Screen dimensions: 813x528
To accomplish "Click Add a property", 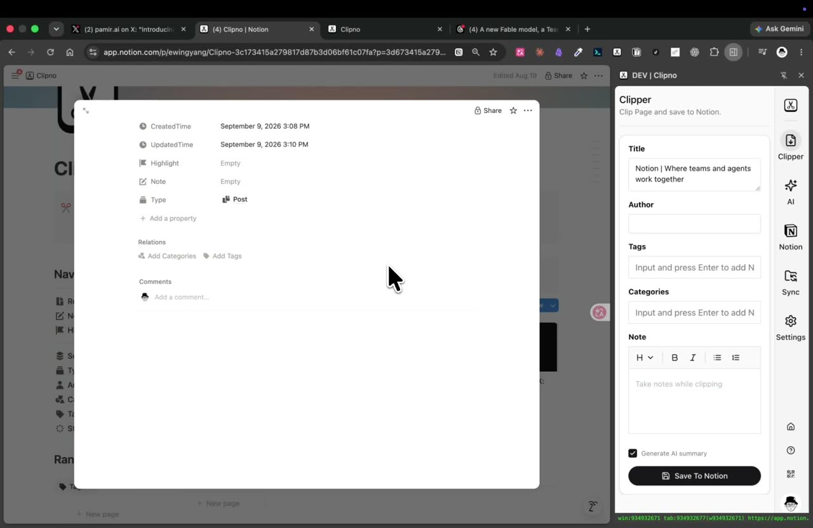I will point(168,218).
